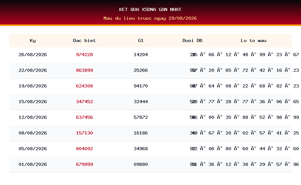The height and width of the screenshot is (185, 301).
Task: Click special prize number 863899
Action: pos(84,71)
